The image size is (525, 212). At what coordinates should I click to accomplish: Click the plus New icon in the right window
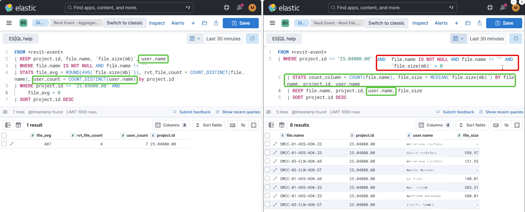click(457, 23)
